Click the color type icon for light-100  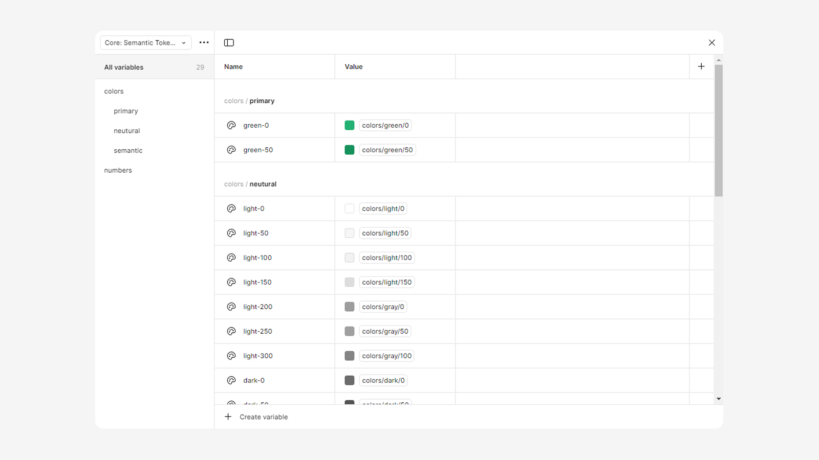[x=231, y=258]
